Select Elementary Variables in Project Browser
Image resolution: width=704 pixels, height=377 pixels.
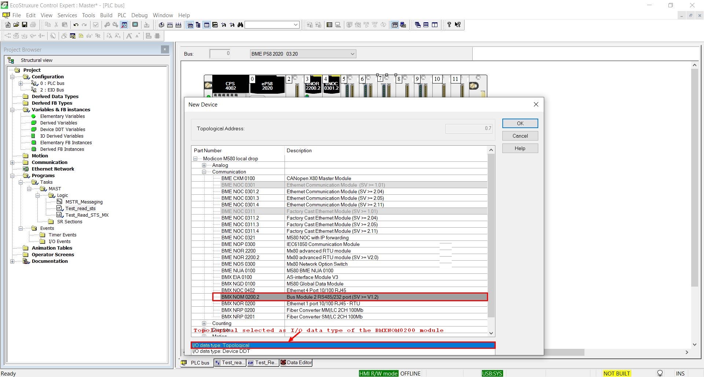click(62, 116)
